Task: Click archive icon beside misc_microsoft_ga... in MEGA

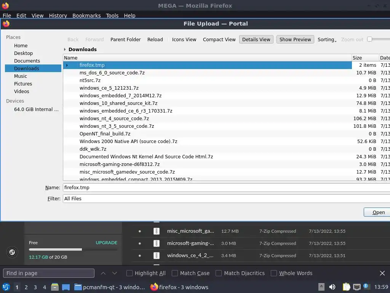Action: pos(156,231)
